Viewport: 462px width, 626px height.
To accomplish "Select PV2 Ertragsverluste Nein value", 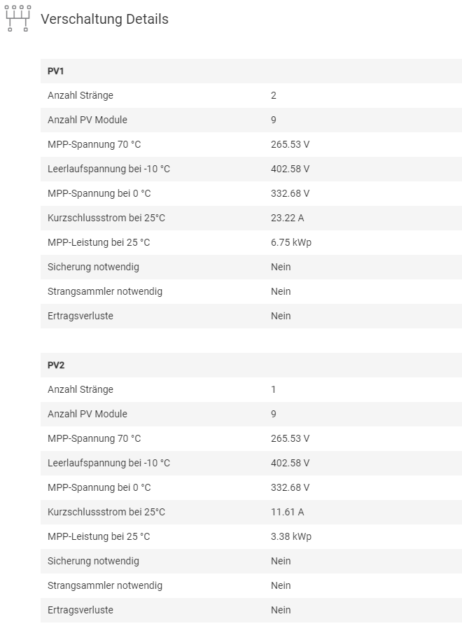I will coord(281,610).
